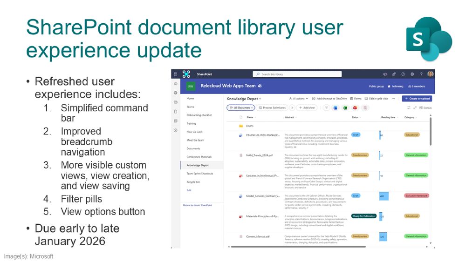Click the horizontal scrollbar of the library
Viewport: 466px width, 262px height.
point(298,247)
